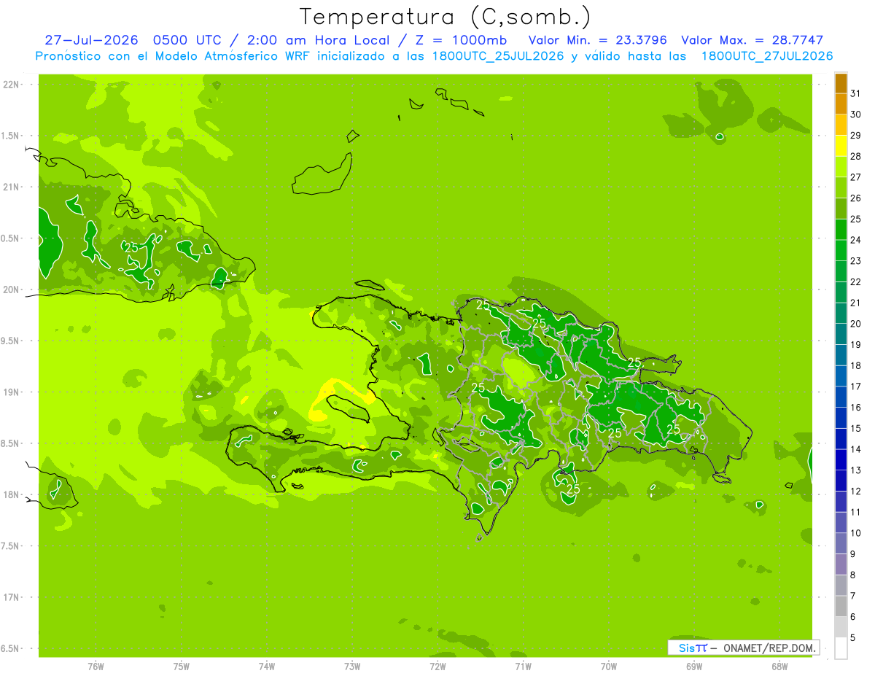Pick the swatch between 25 and 26
Screen dimensions: 875x676
point(841,209)
